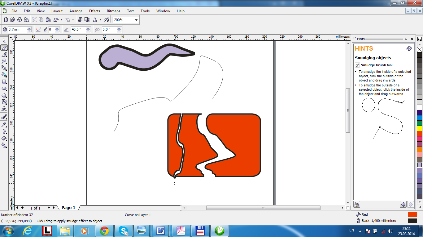Open the Effects menu

tap(95, 11)
